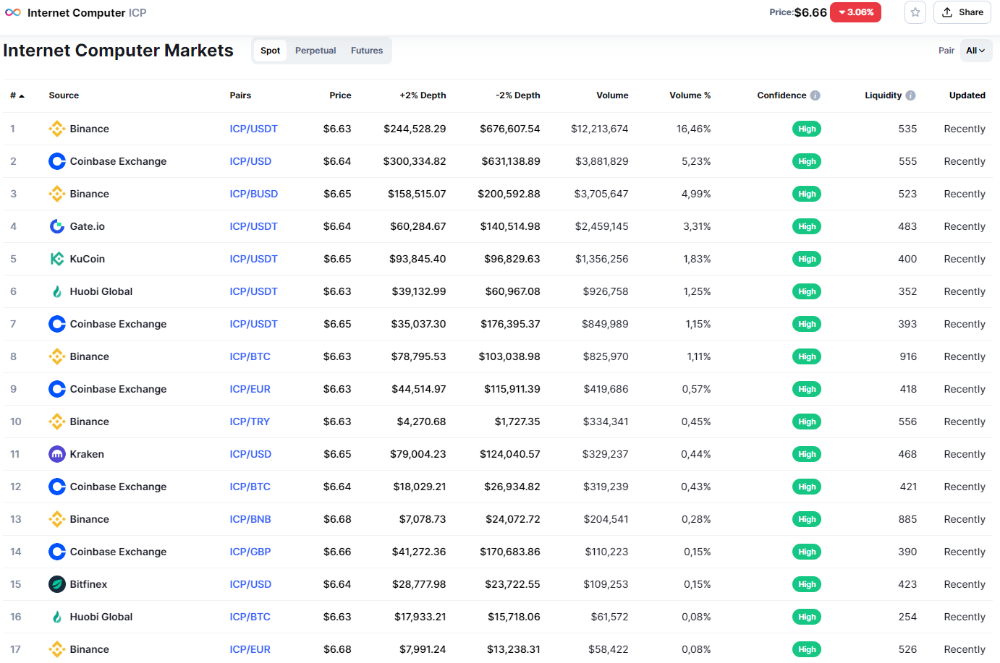Screen dimensions: 1000x663
Task: Click Binance logo in the ICP/BNB row
Action: tap(57, 519)
